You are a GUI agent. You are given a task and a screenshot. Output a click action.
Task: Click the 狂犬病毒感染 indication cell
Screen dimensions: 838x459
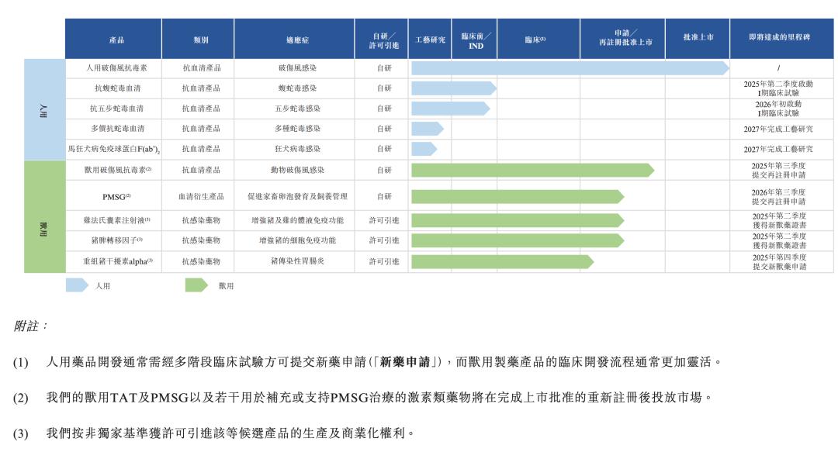pyautogui.click(x=297, y=149)
